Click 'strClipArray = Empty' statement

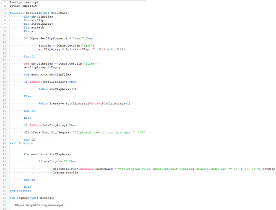coord(42,67)
